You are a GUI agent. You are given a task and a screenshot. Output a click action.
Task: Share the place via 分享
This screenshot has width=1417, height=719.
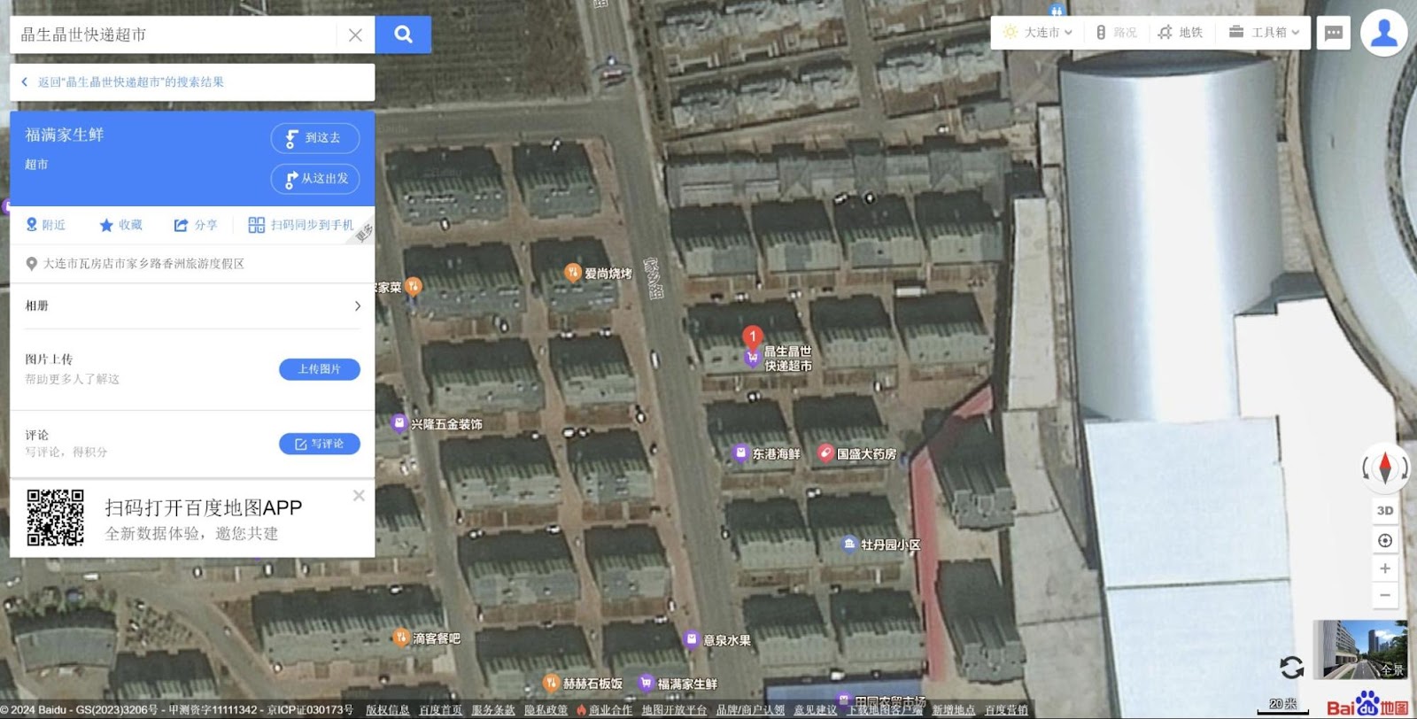196,225
